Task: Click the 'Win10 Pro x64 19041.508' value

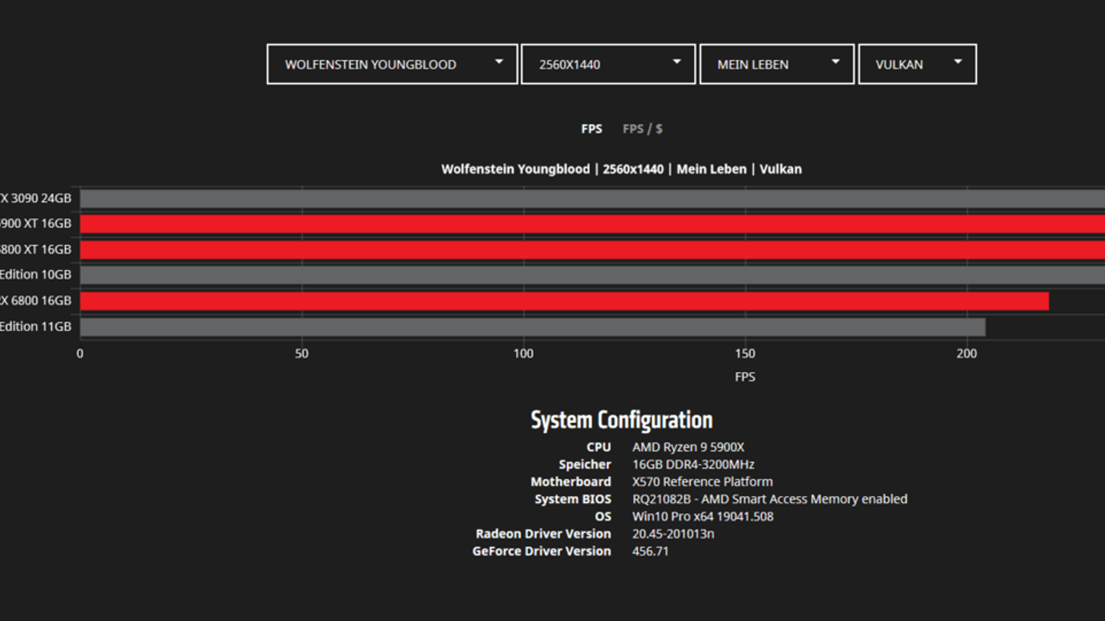Action: click(703, 516)
